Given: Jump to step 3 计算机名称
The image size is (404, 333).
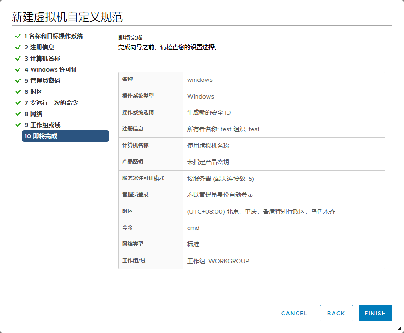Looking at the screenshot, I should click(x=42, y=58).
